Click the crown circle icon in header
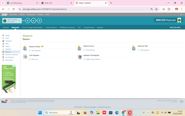 click(x=34, y=21)
